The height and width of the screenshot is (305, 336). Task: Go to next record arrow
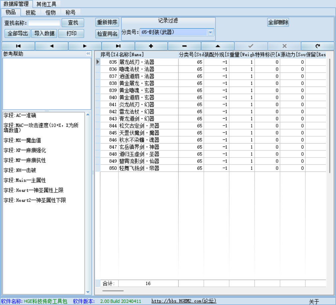pyautogui.click(x=85, y=46)
